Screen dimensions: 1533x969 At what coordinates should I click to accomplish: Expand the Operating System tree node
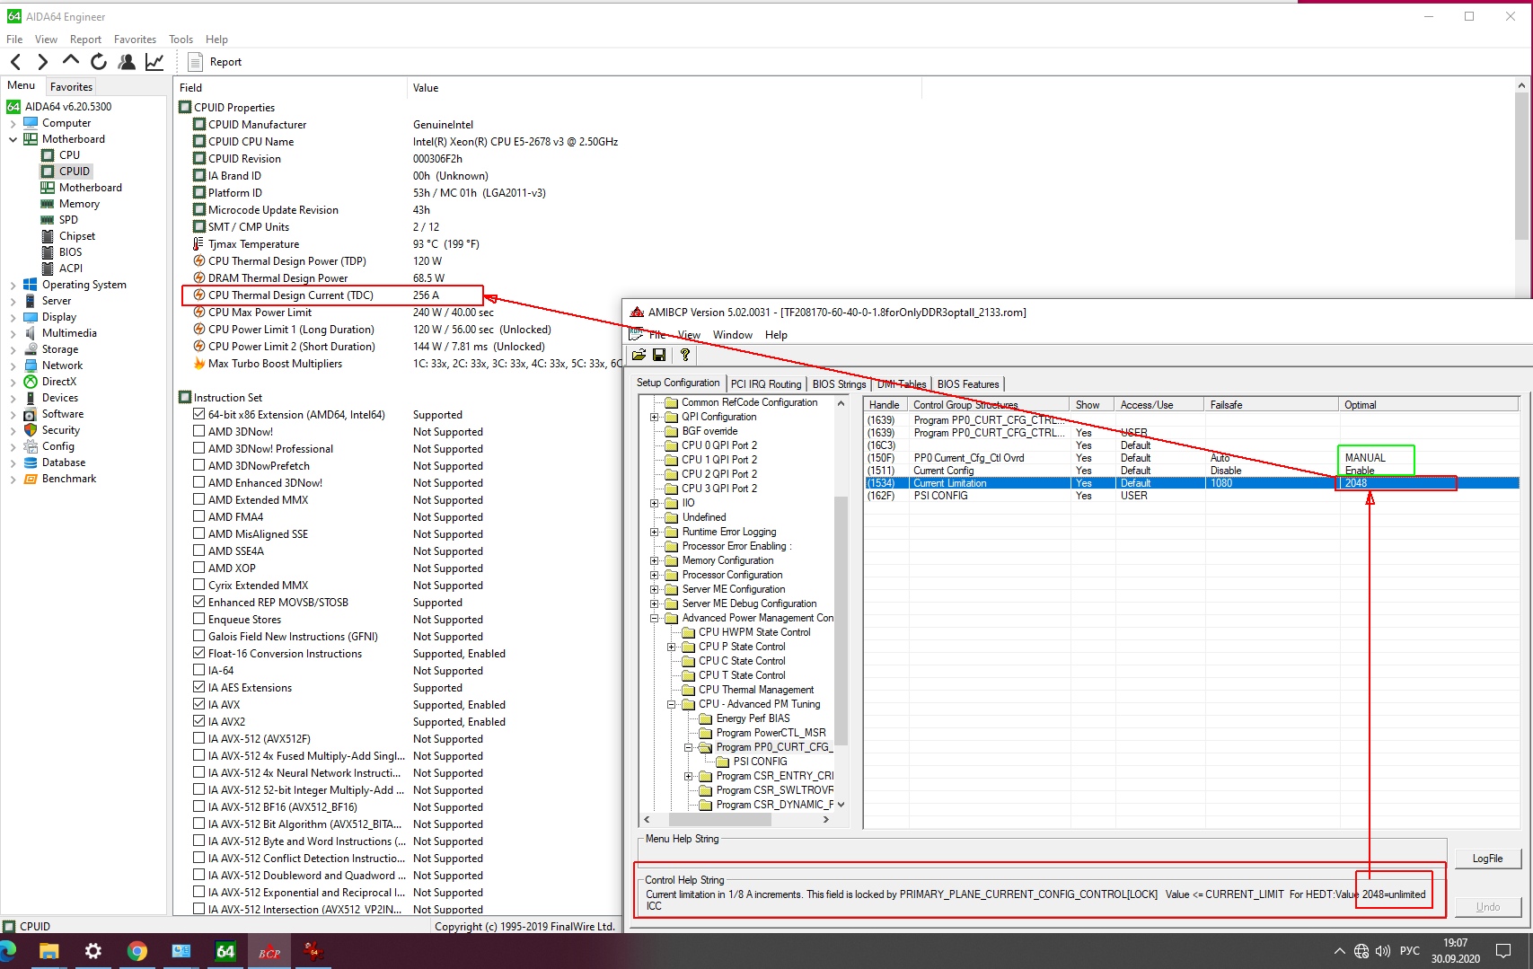point(13,285)
